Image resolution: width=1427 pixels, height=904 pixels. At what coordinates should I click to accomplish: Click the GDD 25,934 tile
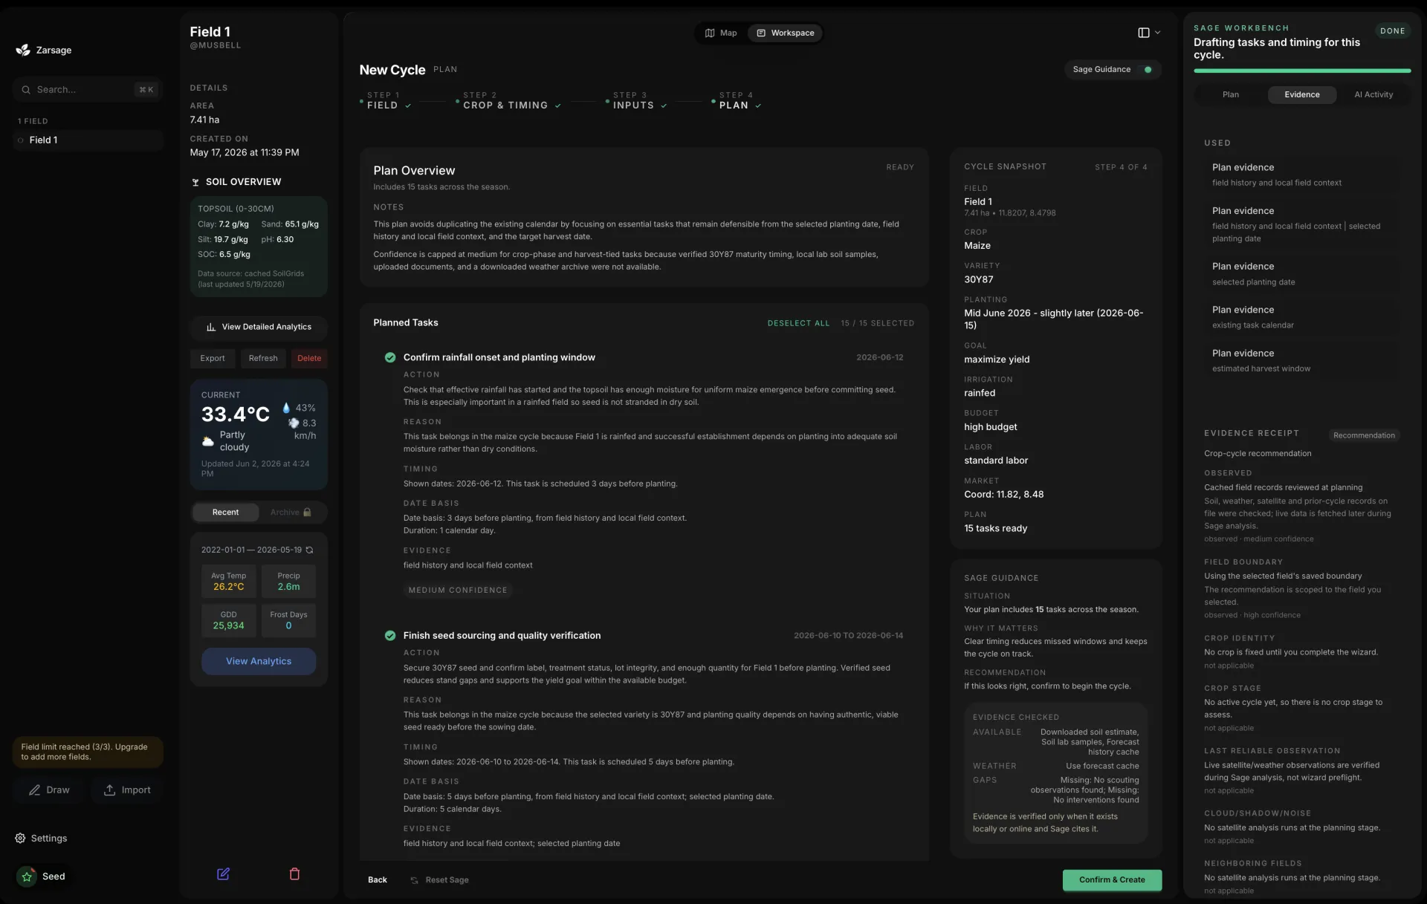tap(229, 620)
